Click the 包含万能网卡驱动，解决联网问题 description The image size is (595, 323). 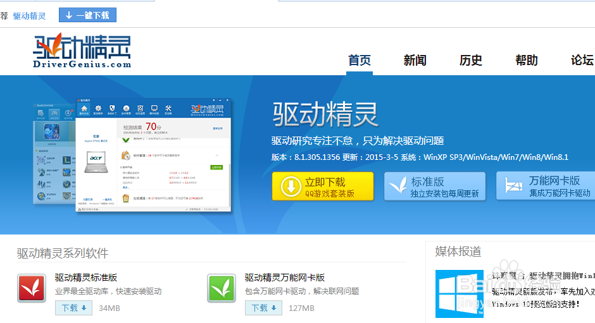coord(302,291)
